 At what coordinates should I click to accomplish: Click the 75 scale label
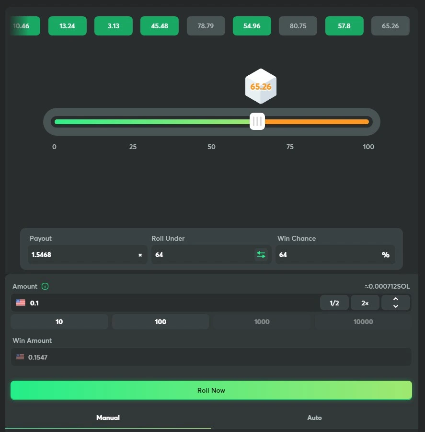pos(290,147)
